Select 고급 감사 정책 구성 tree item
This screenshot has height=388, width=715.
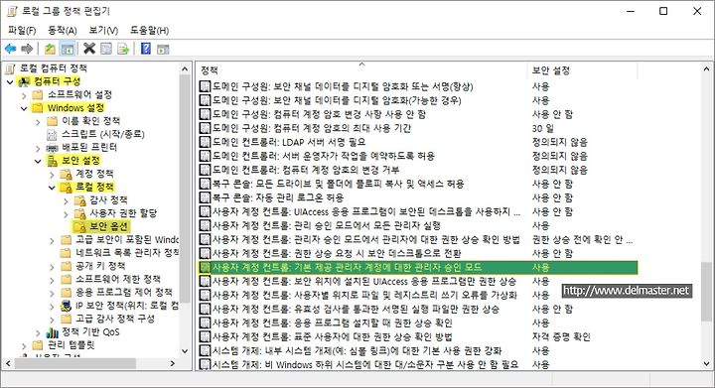click(115, 319)
